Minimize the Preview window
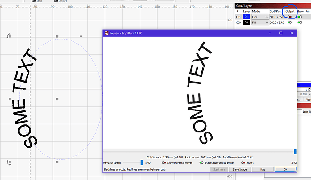 tap(270, 33)
